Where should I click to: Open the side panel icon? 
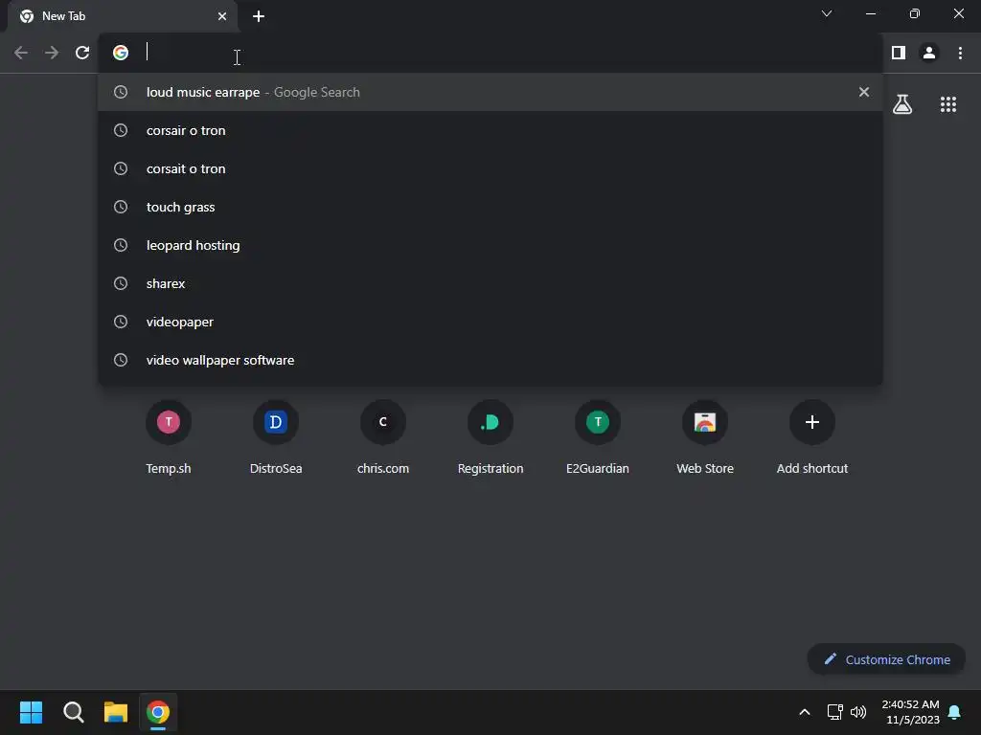point(899,53)
